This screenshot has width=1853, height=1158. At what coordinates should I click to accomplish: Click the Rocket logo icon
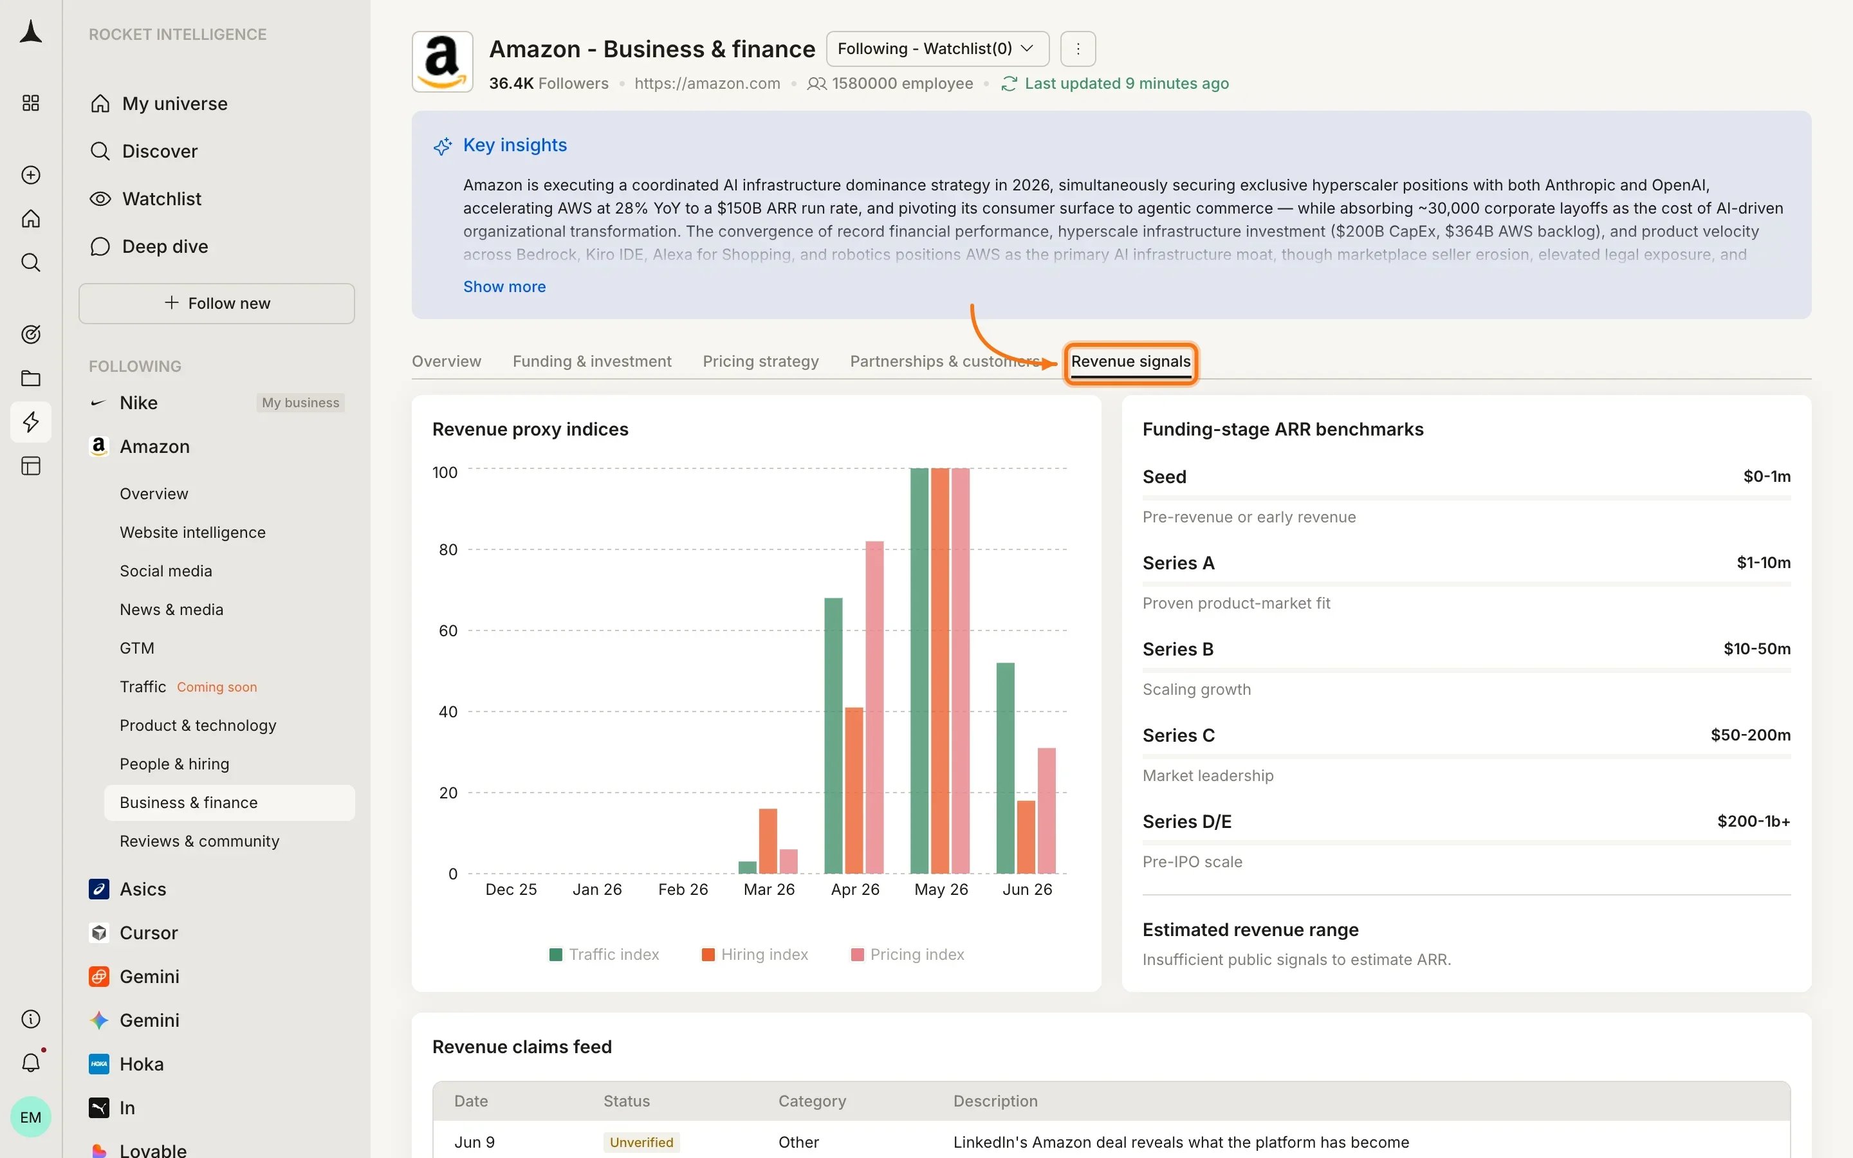coord(31,32)
